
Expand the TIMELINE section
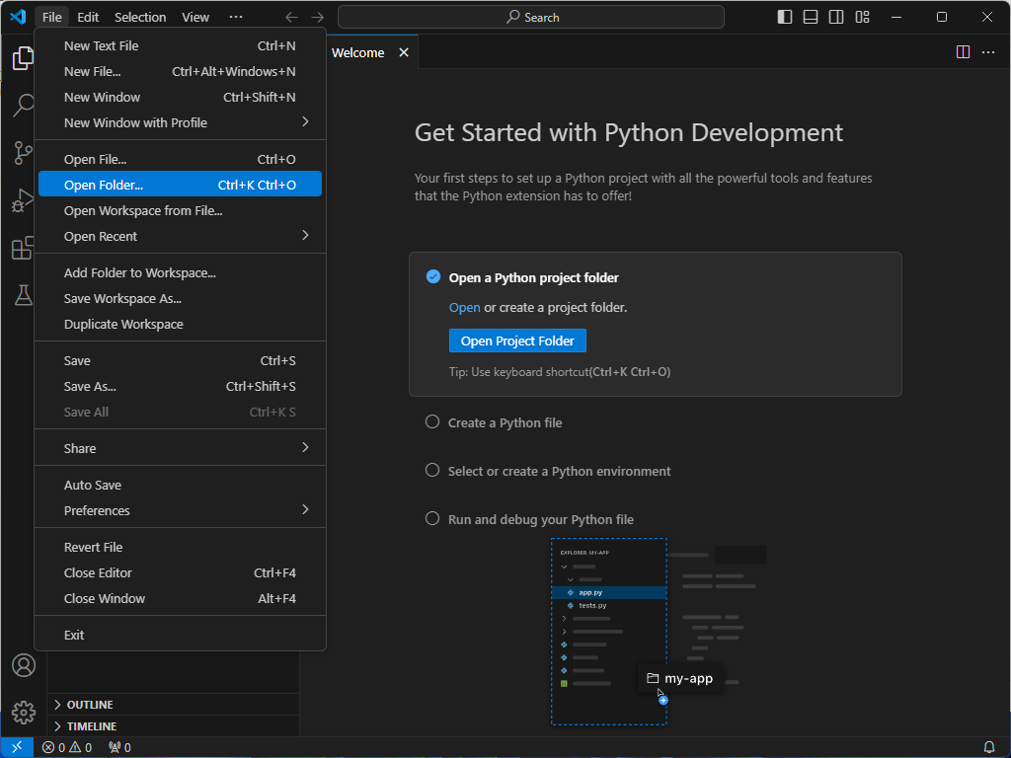91,726
